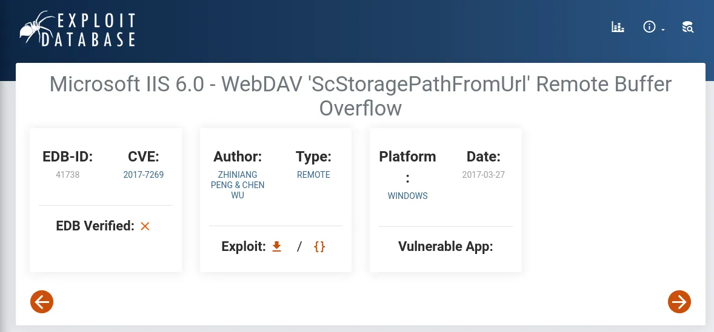Viewport: 714px width, 332px height.
Task: Download the exploit file
Action: coord(276,246)
